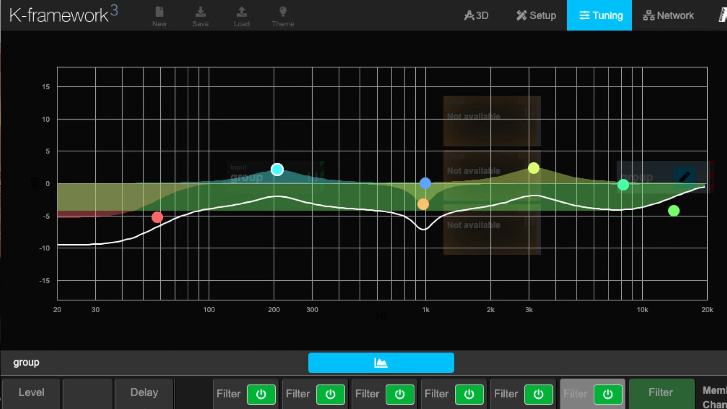
Task: Click the dark green Filter button
Action: 660,393
